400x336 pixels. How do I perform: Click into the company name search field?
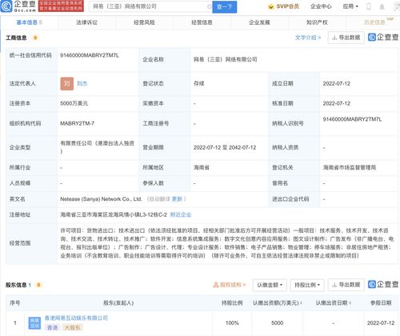tap(150, 6)
